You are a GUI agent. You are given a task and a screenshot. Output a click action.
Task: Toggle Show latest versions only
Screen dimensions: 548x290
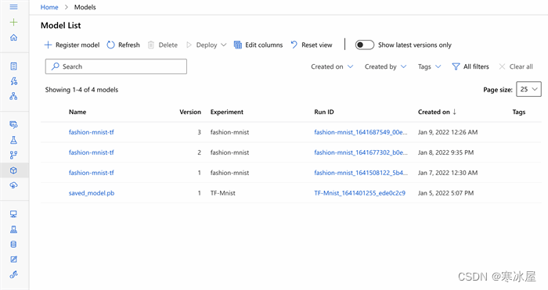coord(365,45)
